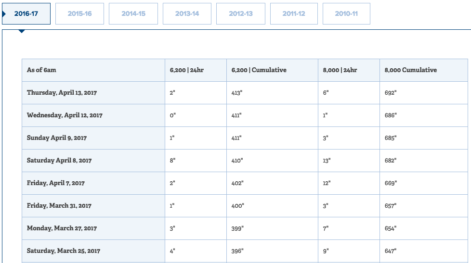Click the '8,000 Cumulative' column header
The width and height of the screenshot is (471, 263).
pos(423,70)
